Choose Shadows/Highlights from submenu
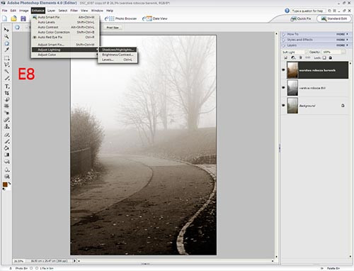The height and width of the screenshot is (271, 354). coord(118,50)
